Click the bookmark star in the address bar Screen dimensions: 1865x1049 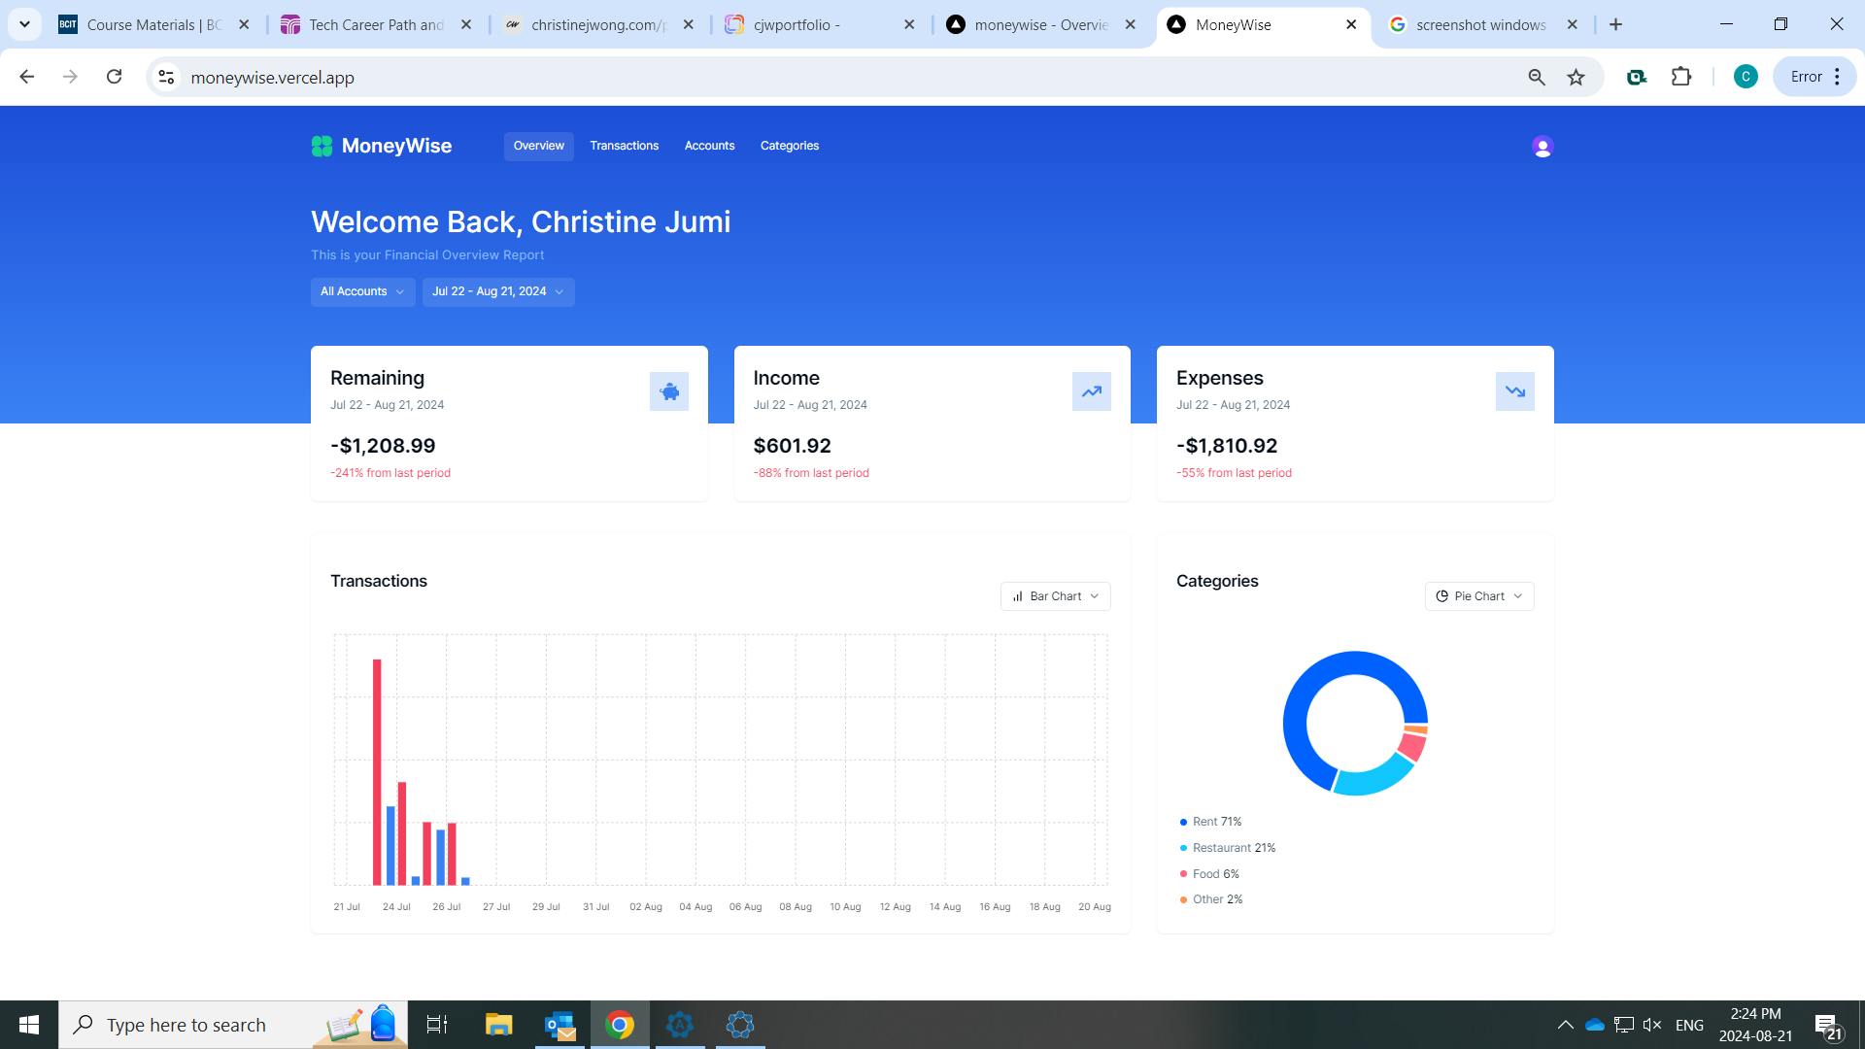[x=1576, y=77]
